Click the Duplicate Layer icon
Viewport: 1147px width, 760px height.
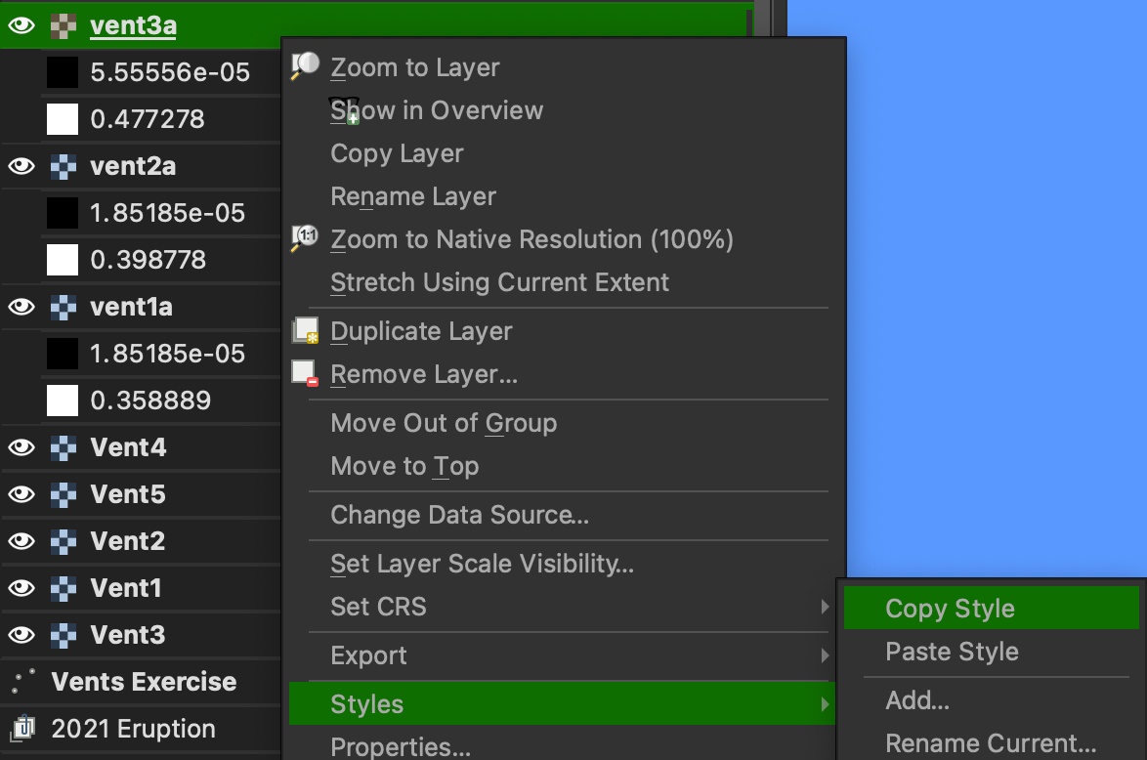(x=305, y=330)
